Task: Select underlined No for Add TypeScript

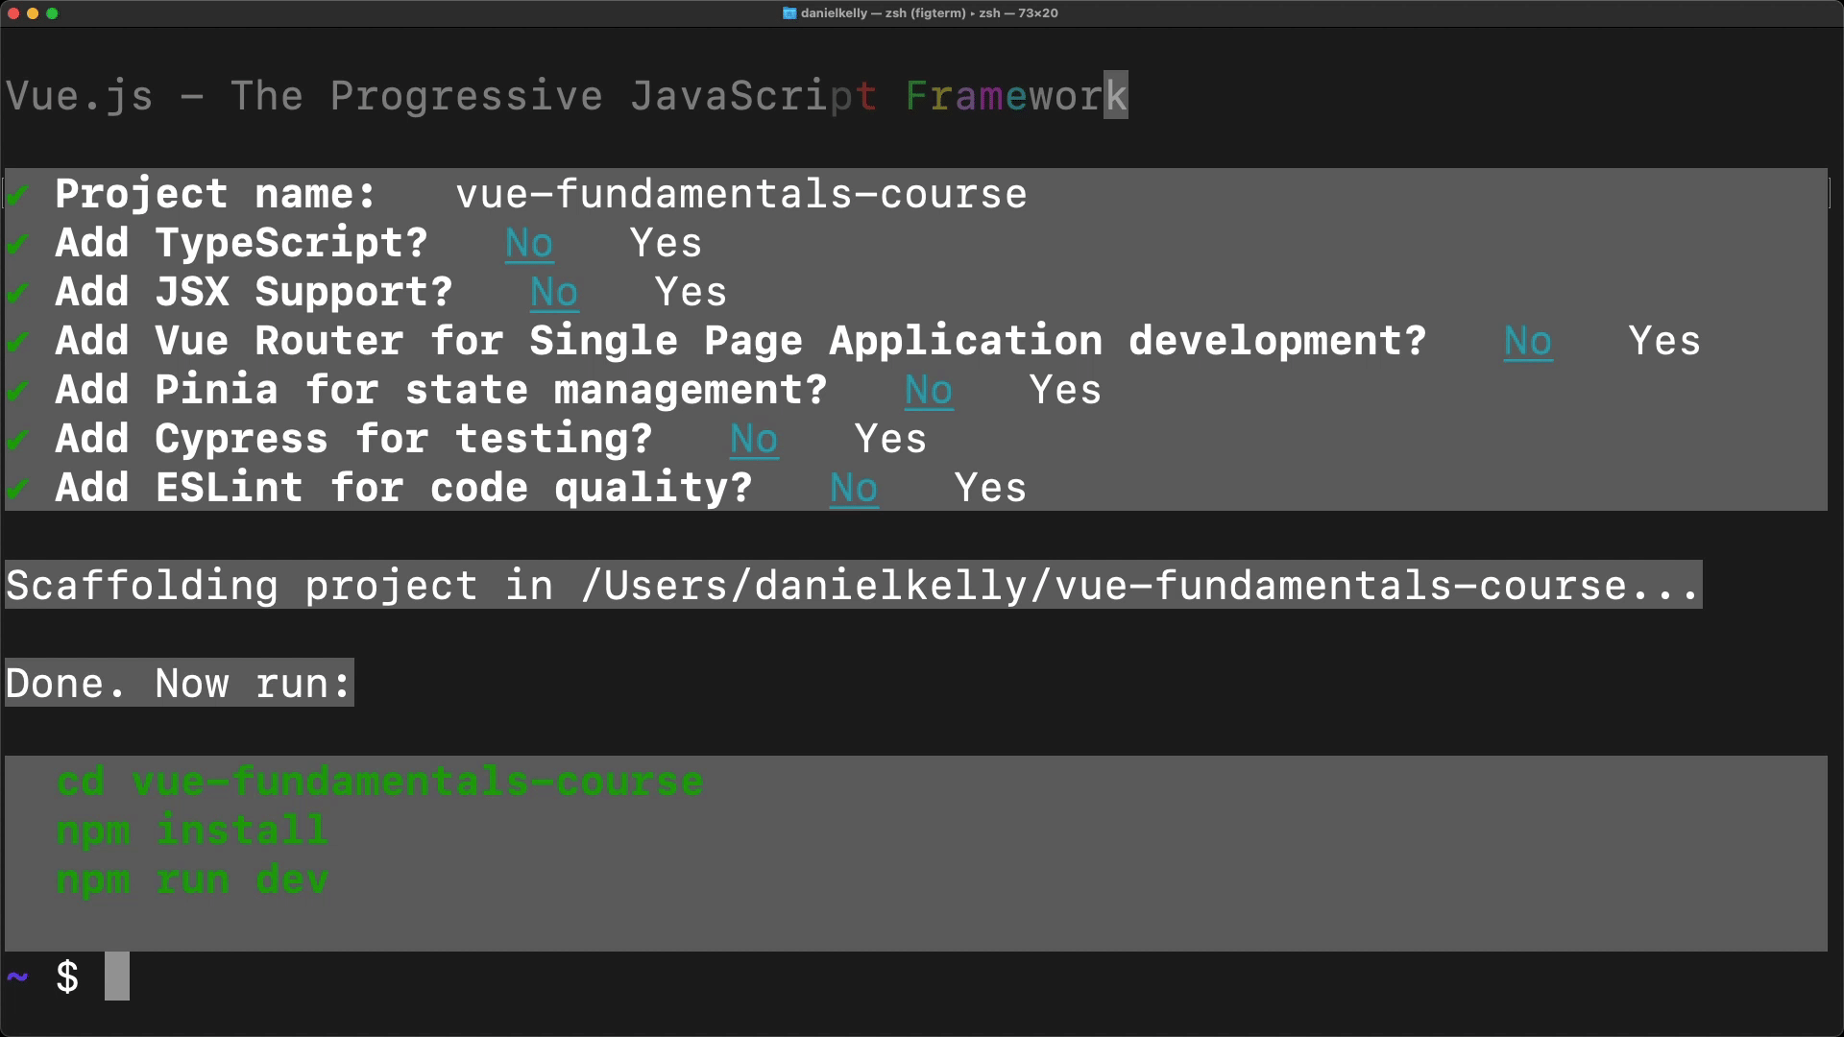Action: [529, 244]
